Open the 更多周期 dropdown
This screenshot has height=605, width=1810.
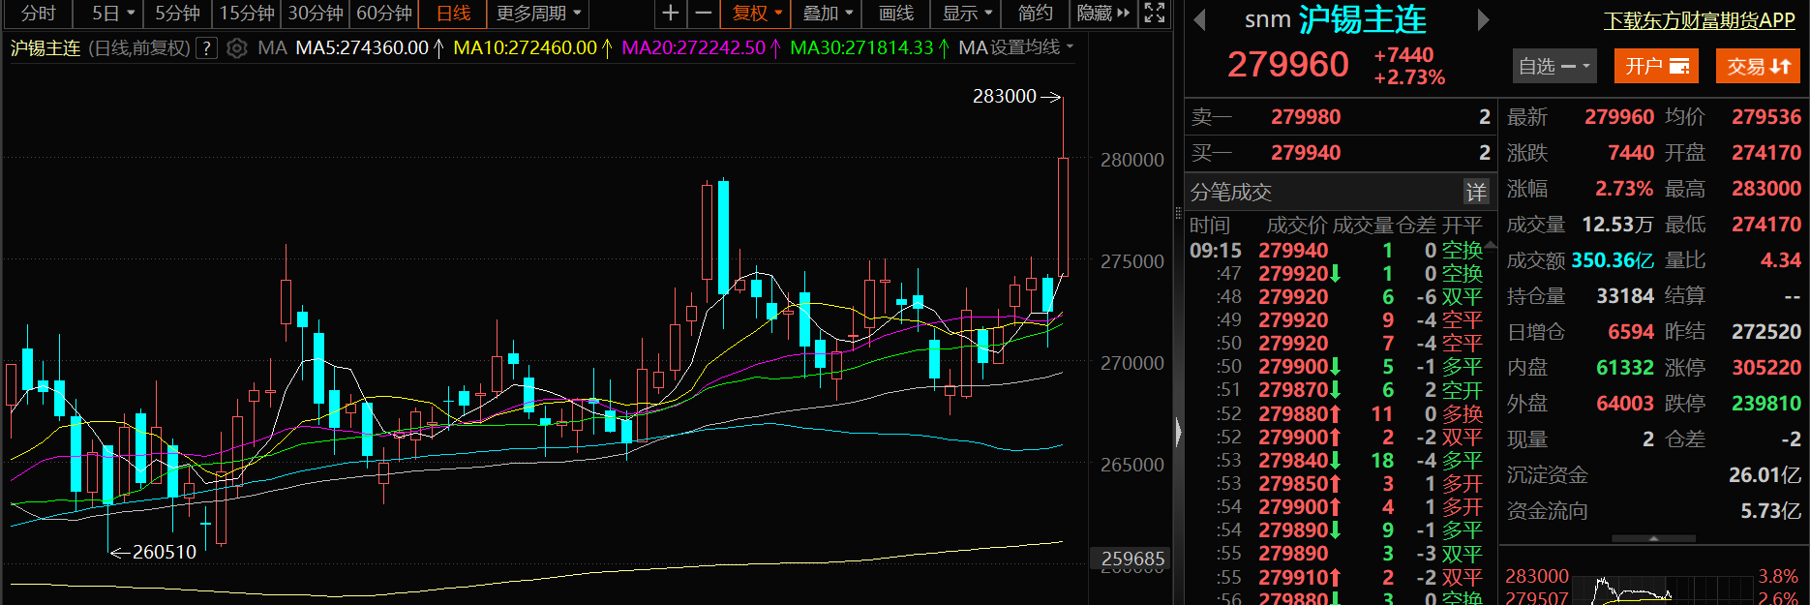pyautogui.click(x=538, y=13)
